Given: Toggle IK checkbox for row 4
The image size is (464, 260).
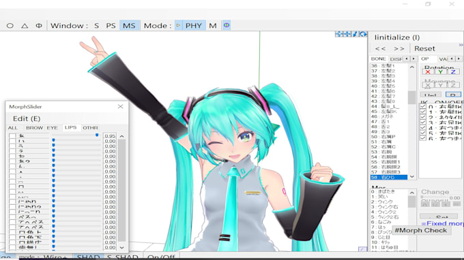Looking at the screenshot, I should [423, 128].
